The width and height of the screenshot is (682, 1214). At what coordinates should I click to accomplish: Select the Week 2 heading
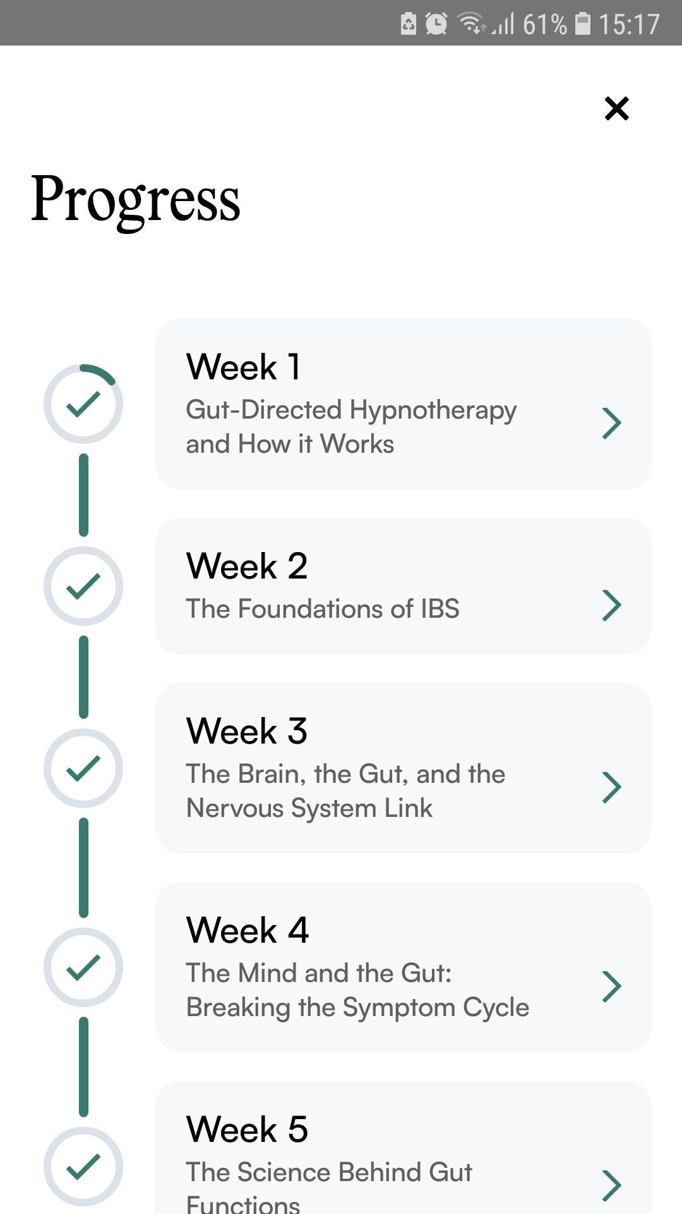coord(247,566)
